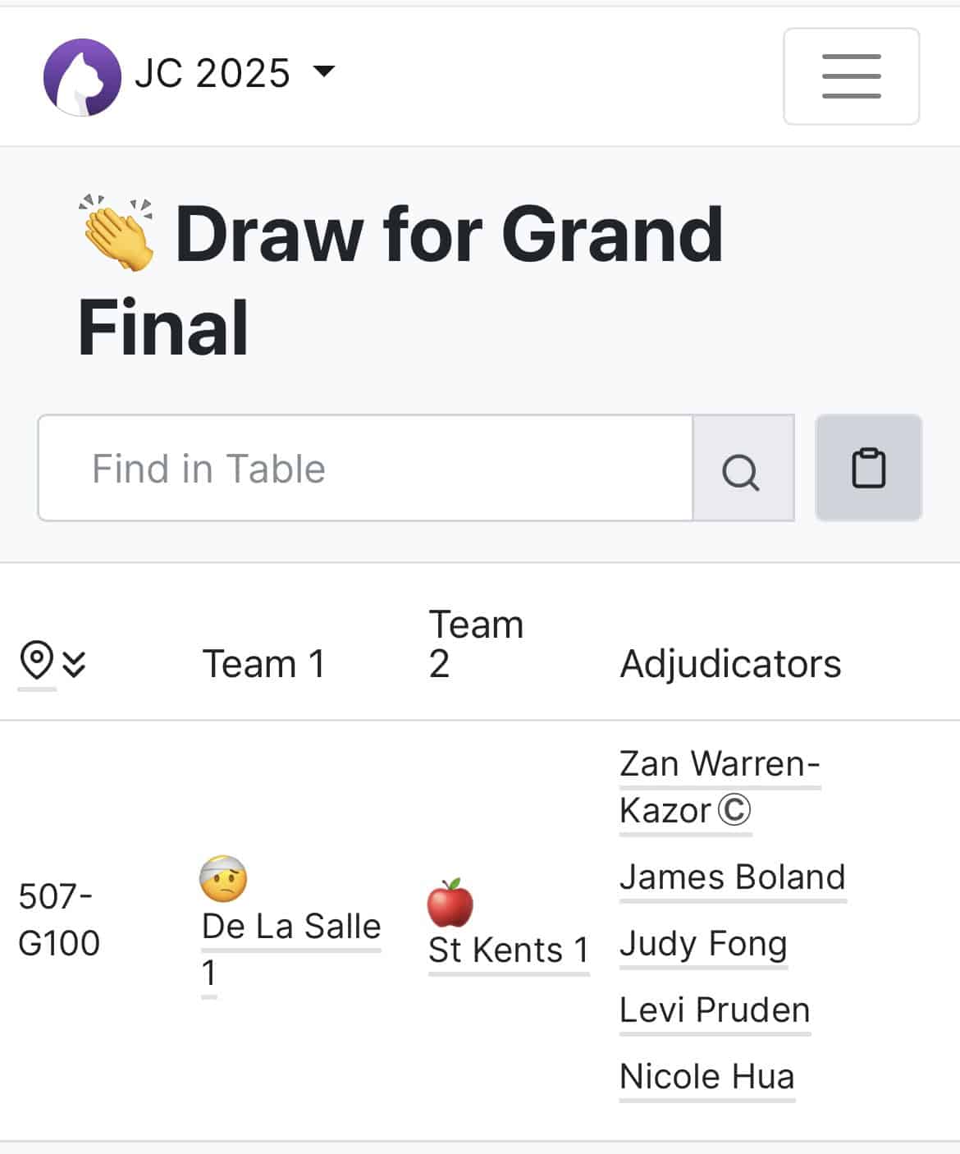Screen dimensions: 960x1154
Task: Click the Tabbycat purple cat logo
Action: 82,76
